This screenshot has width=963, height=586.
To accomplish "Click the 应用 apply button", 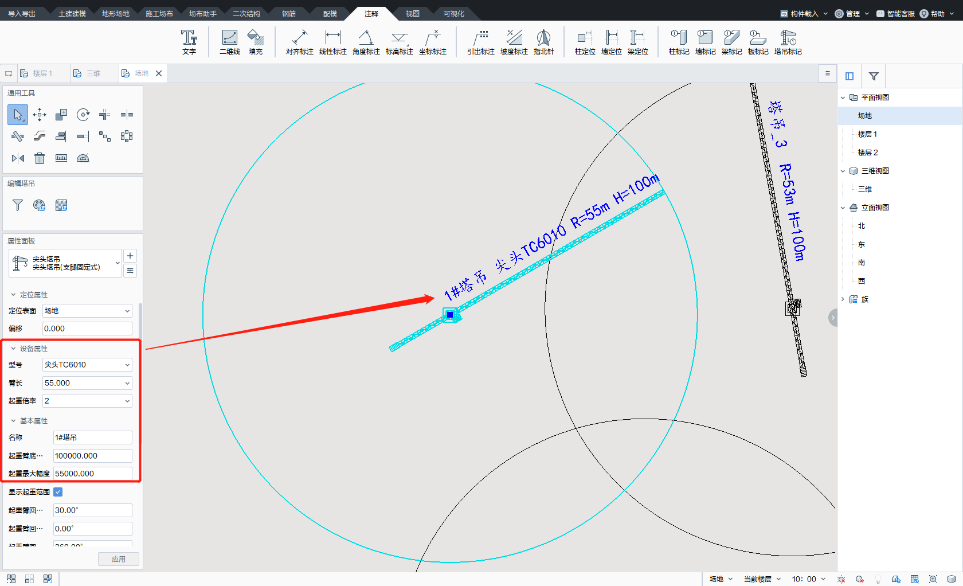I will coord(119,559).
